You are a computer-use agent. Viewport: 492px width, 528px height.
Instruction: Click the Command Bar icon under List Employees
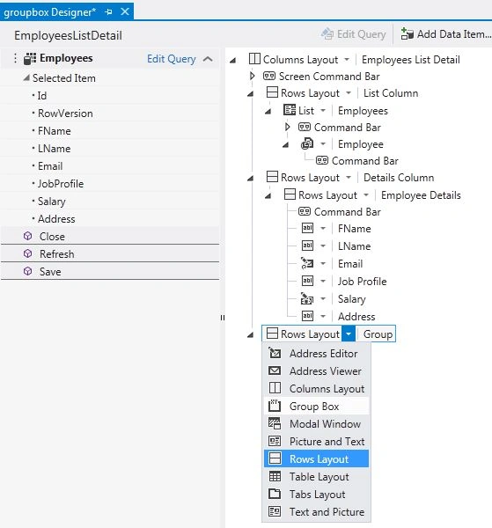click(x=305, y=128)
